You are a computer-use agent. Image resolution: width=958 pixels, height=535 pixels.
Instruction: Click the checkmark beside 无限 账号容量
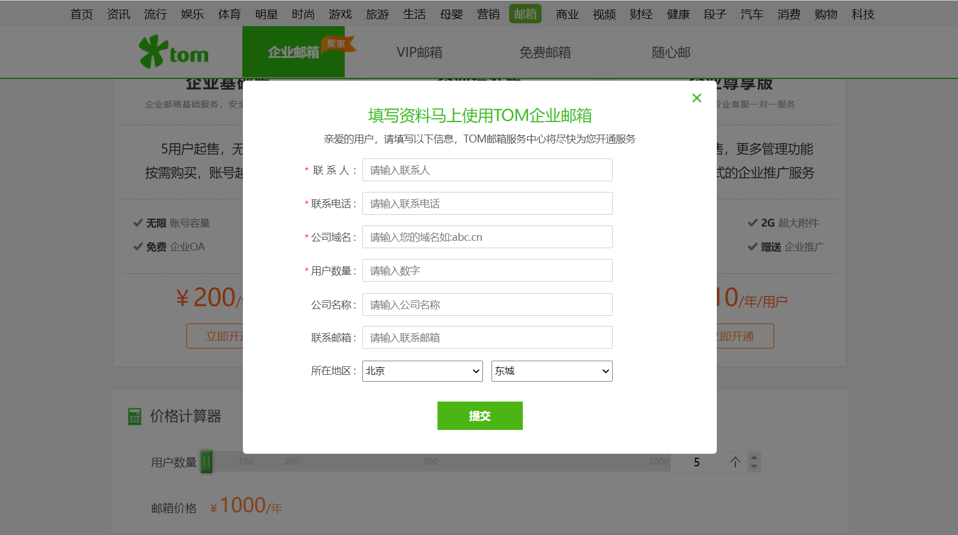coord(138,223)
